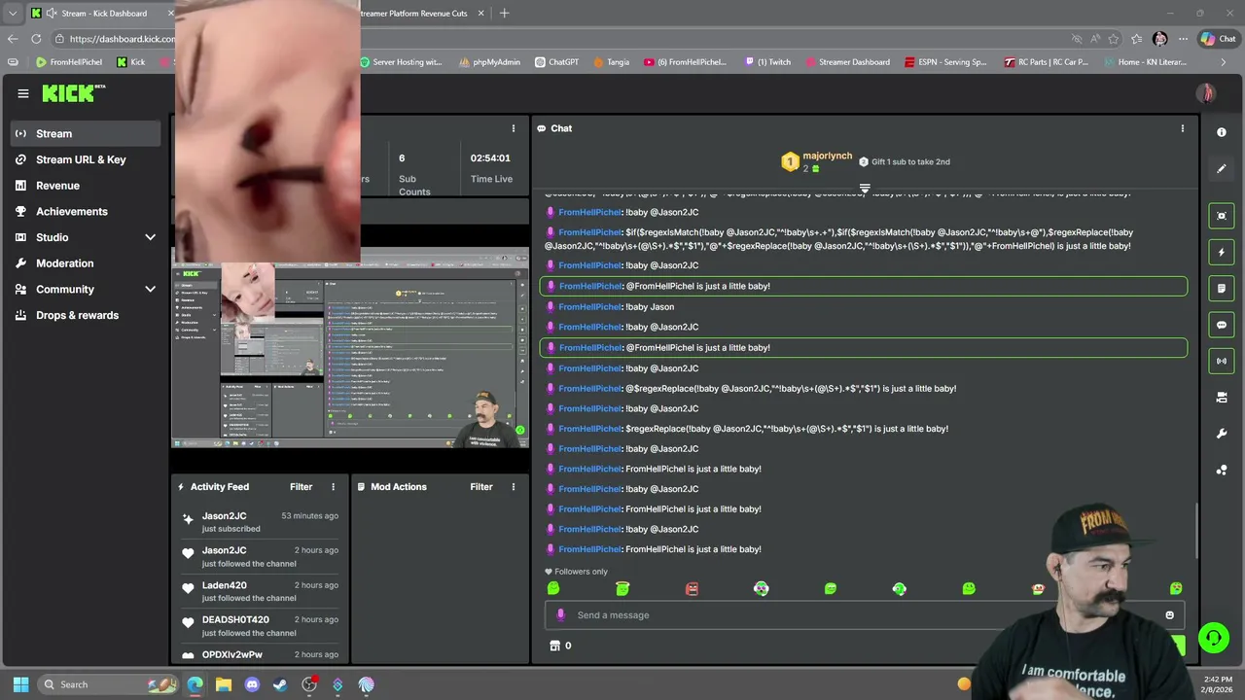
Task: Filter the Mod Actions list
Action: coord(481,486)
